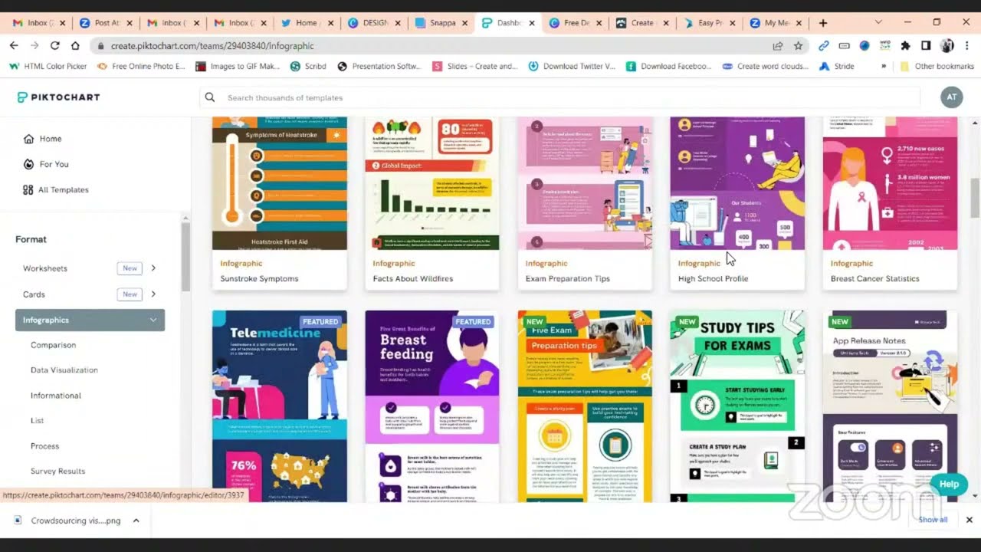Open the Images to GIF Maker bookmark
This screenshot has height=552, width=981.
[x=238, y=67]
